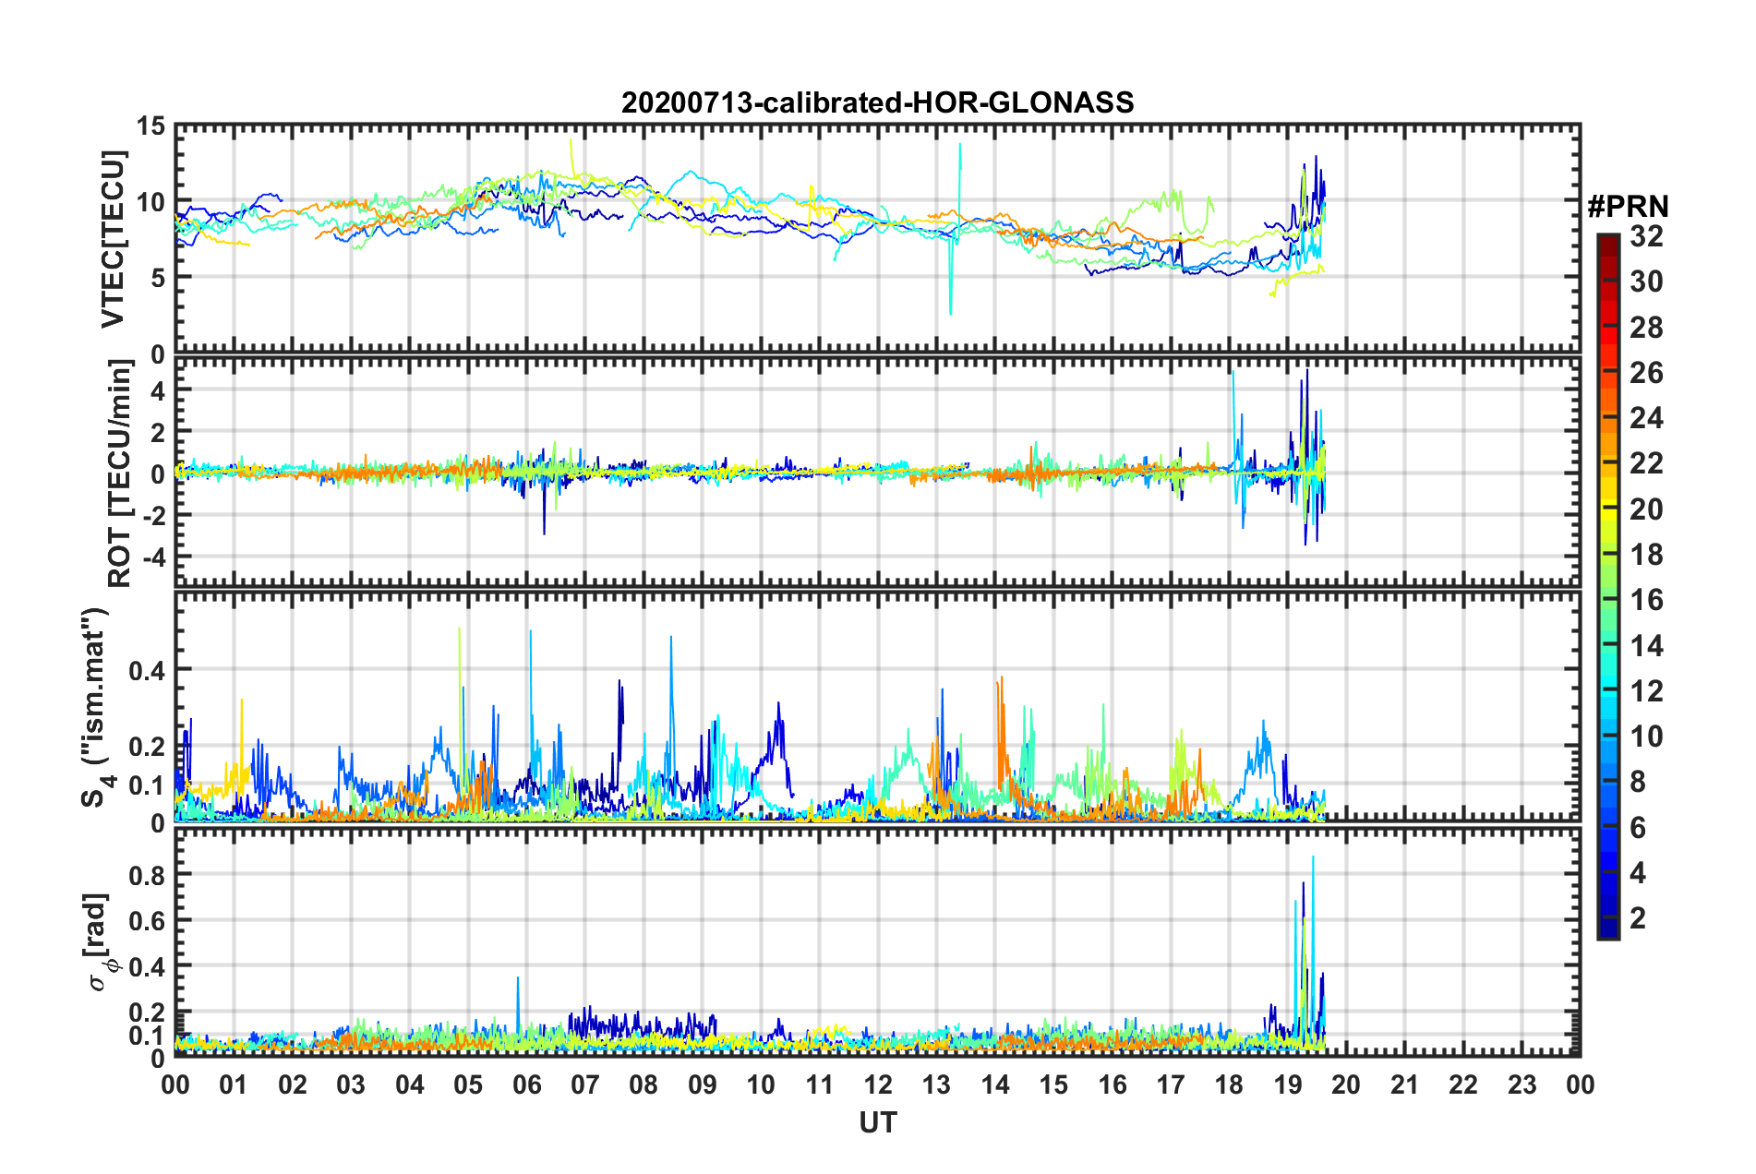Select hour label 07 on UT axis
This screenshot has height=1174, width=1756.
(585, 1084)
